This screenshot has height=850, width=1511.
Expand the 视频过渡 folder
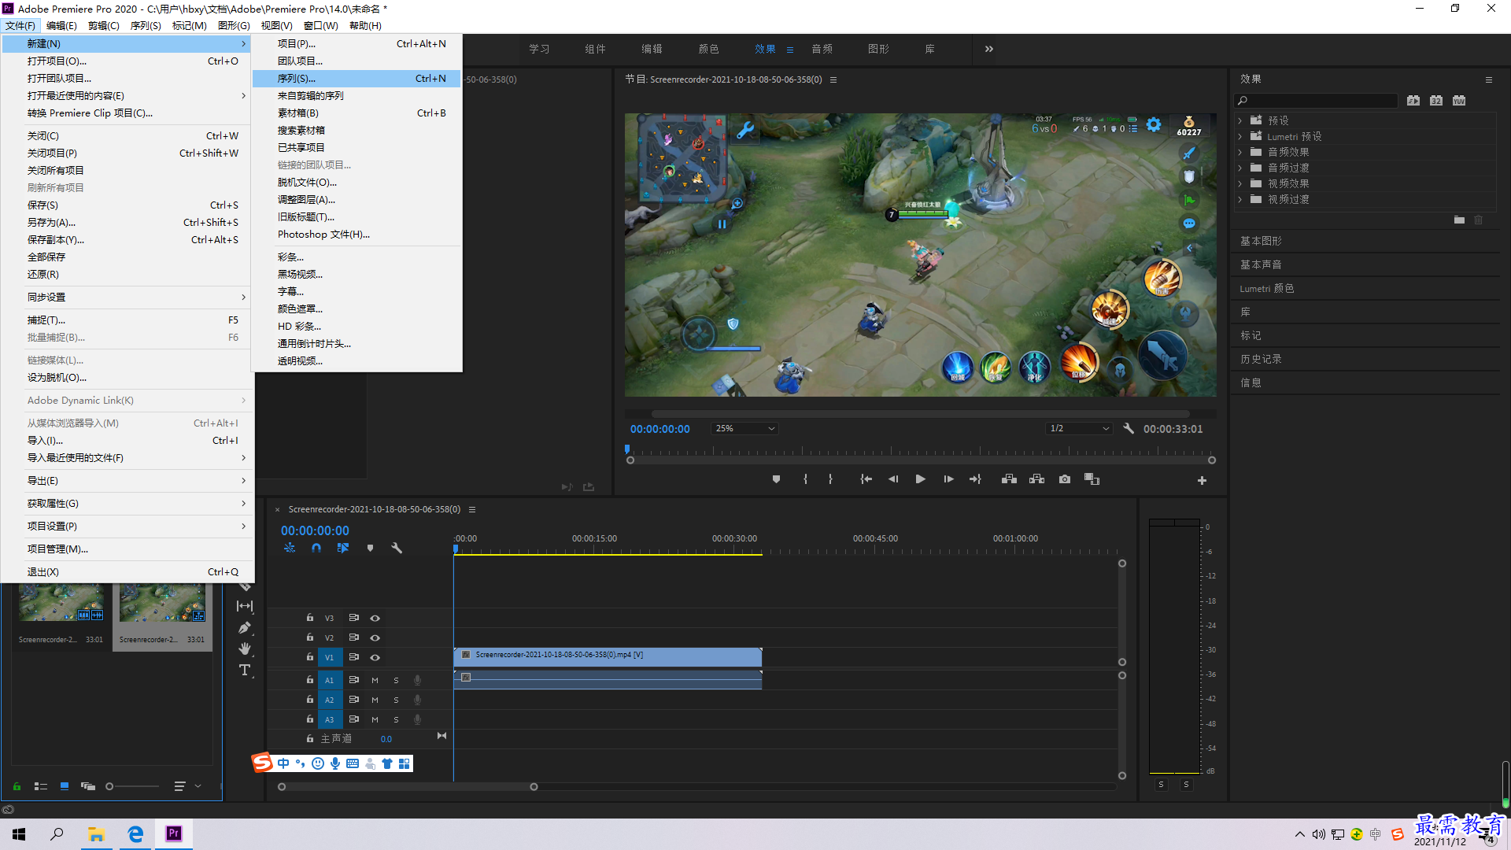coord(1240,199)
